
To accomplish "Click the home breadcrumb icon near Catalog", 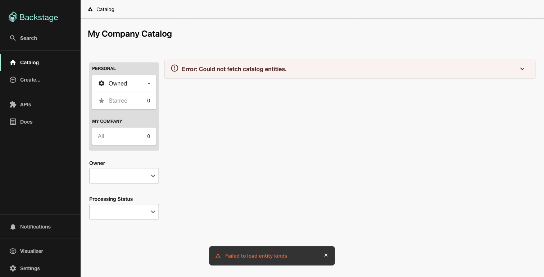I will 90,9.
